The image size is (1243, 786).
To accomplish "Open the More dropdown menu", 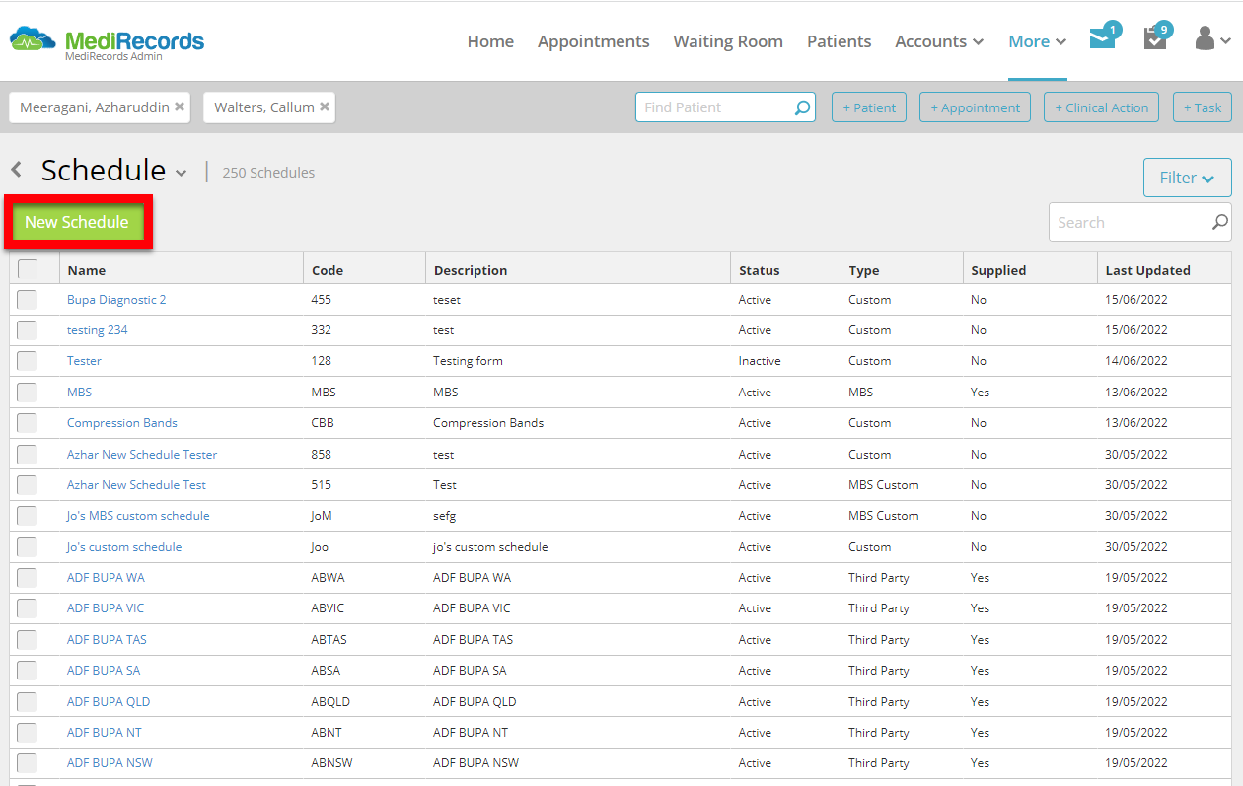I will (x=1038, y=41).
